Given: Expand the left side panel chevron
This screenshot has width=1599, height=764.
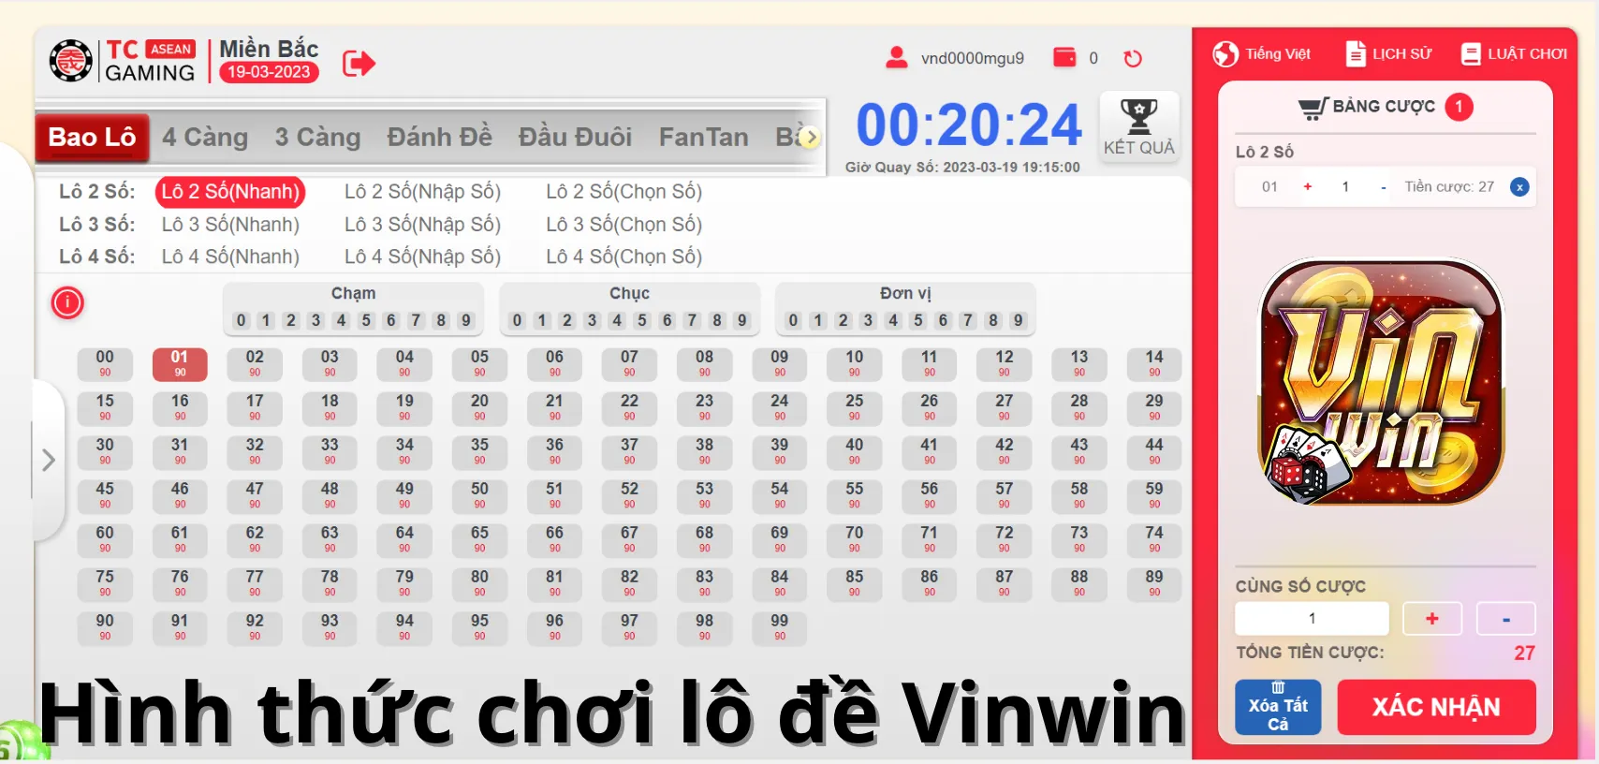Looking at the screenshot, I should tap(49, 460).
